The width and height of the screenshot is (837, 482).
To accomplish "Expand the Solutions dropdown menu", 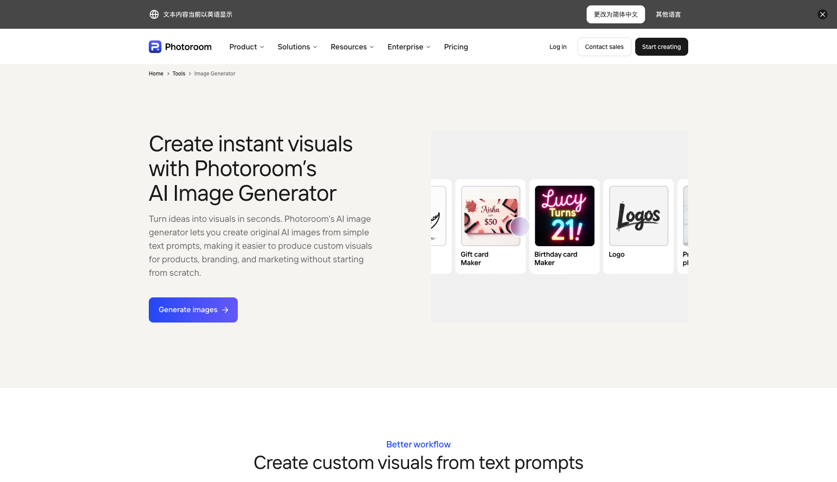I will point(297,47).
